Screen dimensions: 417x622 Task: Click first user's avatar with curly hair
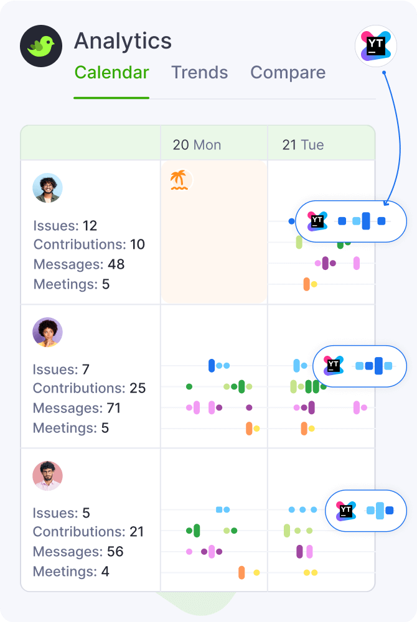tap(48, 188)
